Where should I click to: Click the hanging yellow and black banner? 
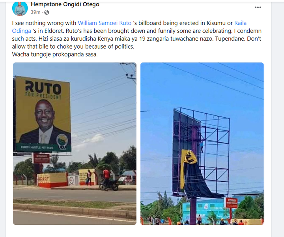(196, 174)
